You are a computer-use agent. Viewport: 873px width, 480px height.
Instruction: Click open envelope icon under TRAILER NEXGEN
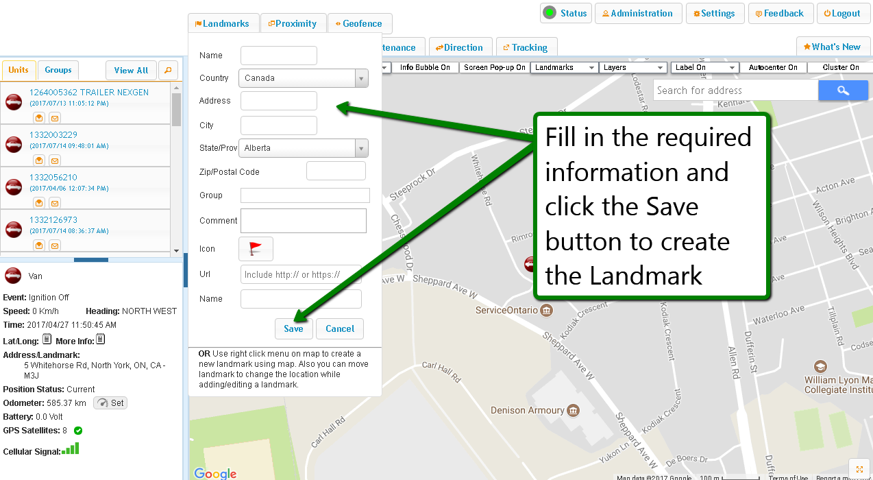pos(40,118)
